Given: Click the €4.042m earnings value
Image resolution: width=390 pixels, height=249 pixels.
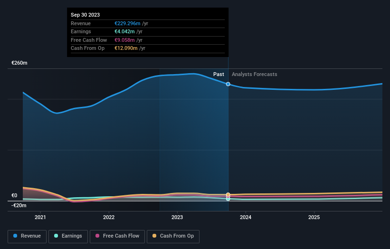Looking at the screenshot, I should click(124, 31).
